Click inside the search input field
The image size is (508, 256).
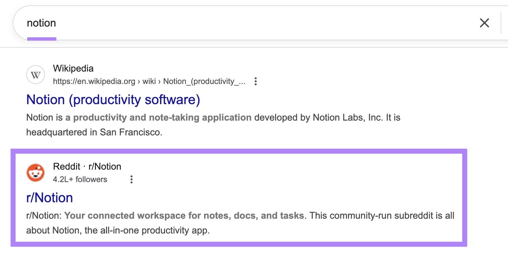pyautogui.click(x=201, y=23)
